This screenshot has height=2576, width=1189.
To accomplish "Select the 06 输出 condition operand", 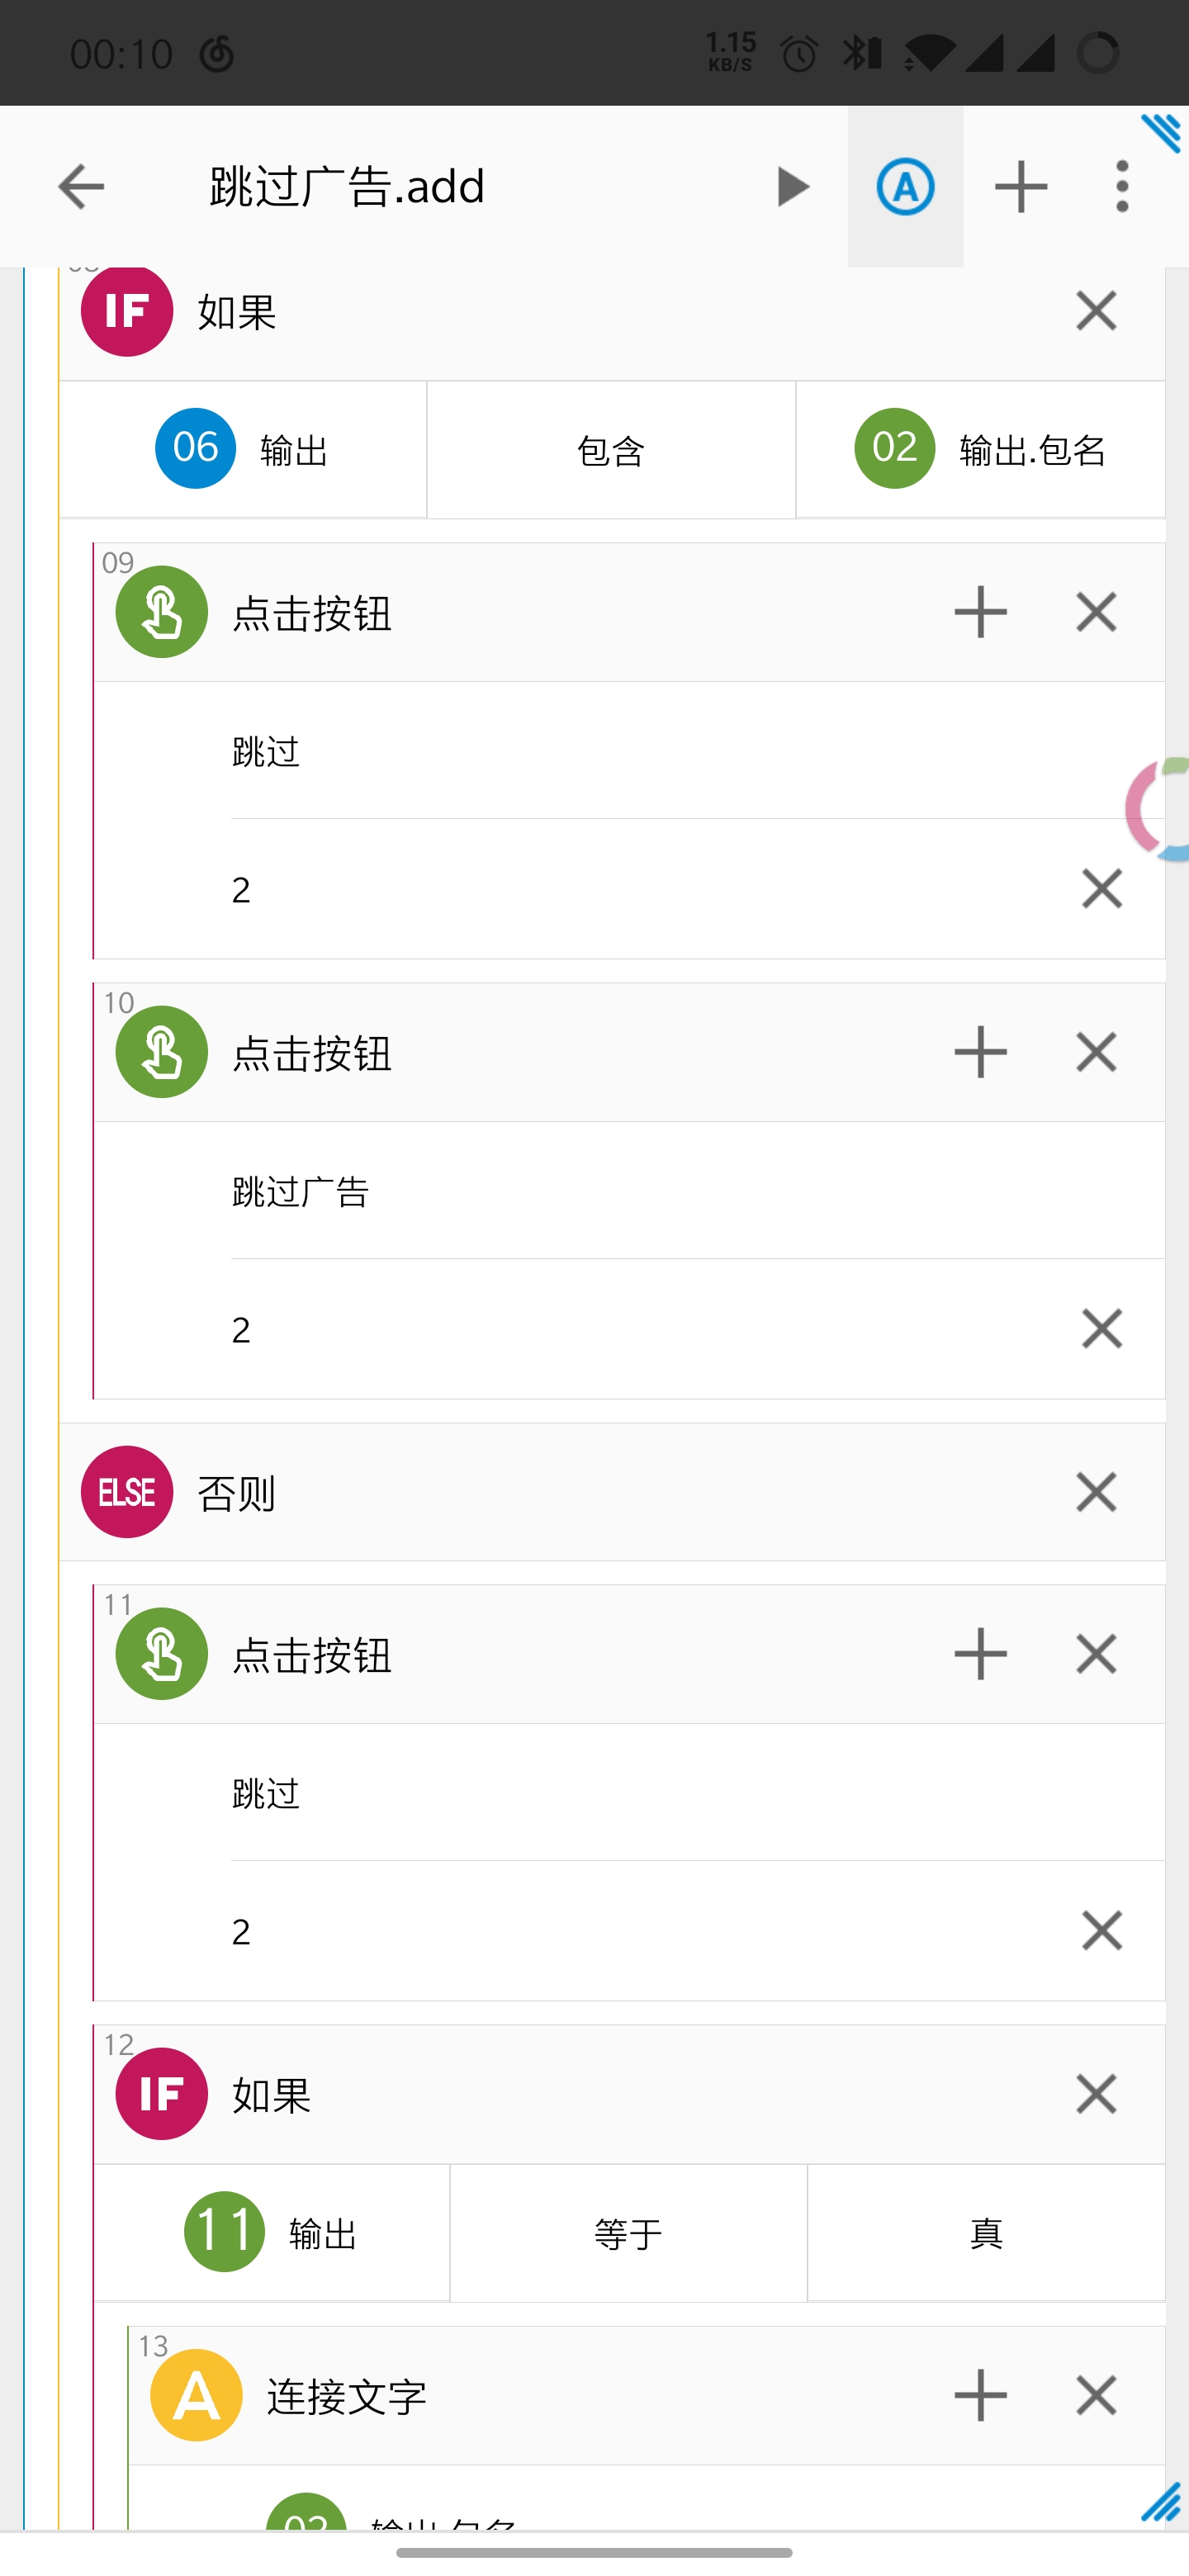I will (x=243, y=450).
